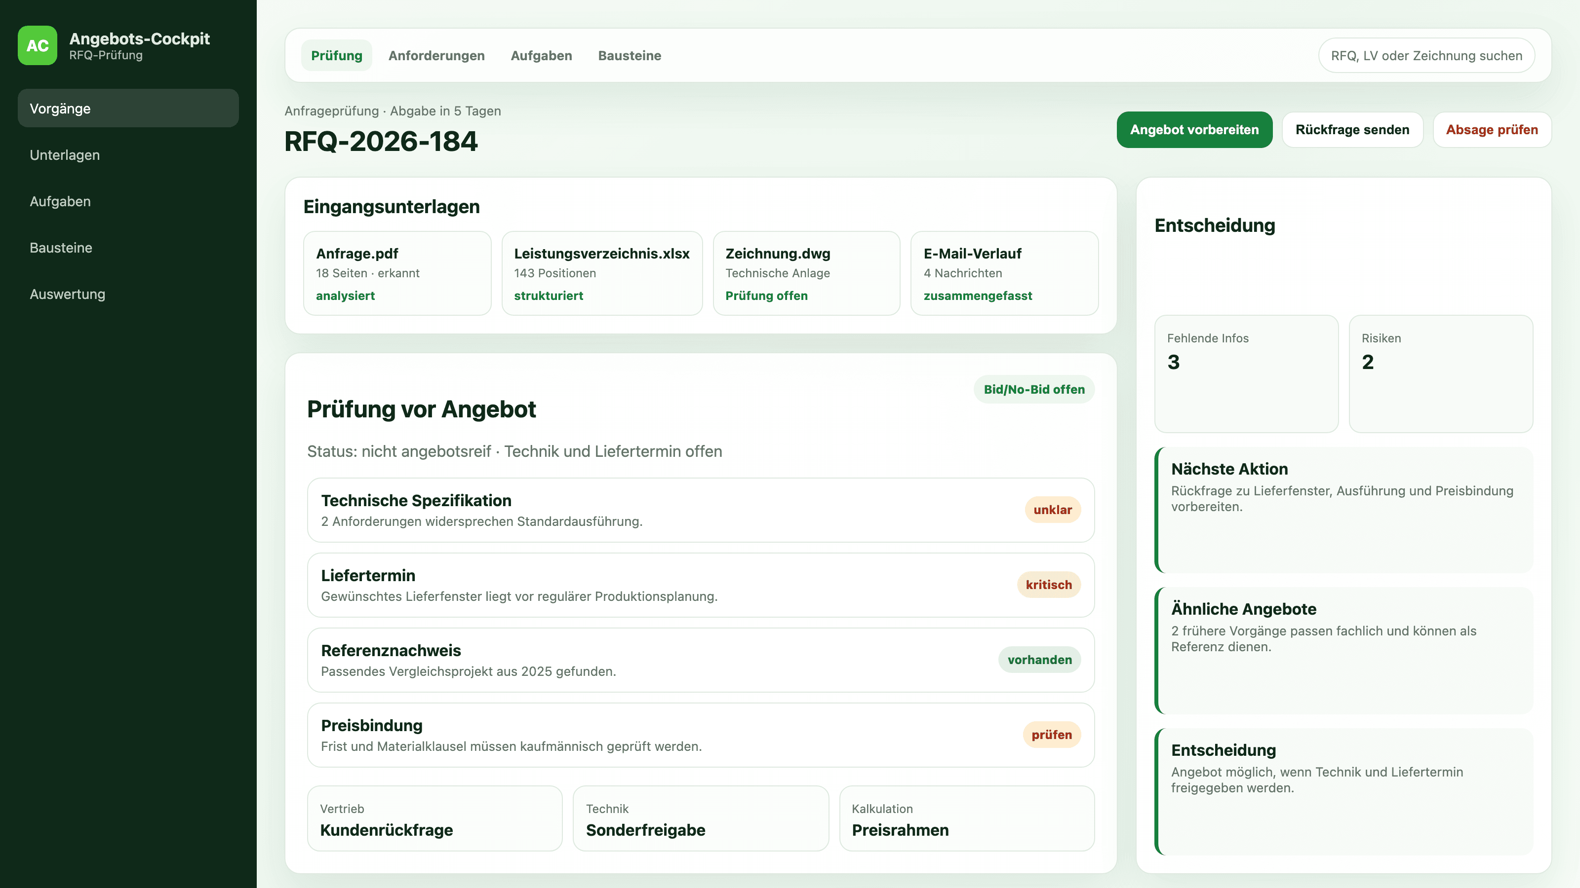Click the Eingangsunterlagen heading

392,207
